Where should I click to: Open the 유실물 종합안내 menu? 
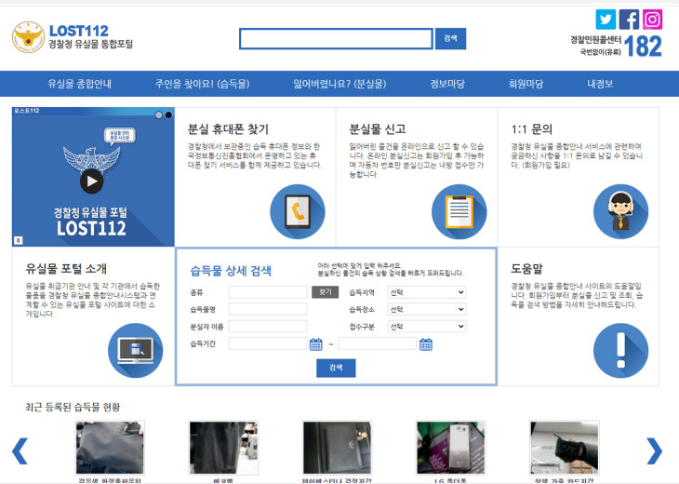pos(80,84)
